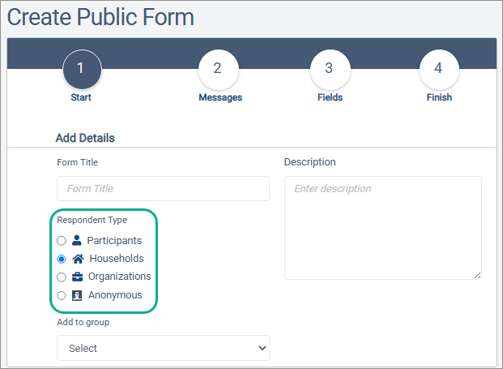This screenshot has width=503, height=369.
Task: Click the Add Details section heading
Action: click(85, 138)
